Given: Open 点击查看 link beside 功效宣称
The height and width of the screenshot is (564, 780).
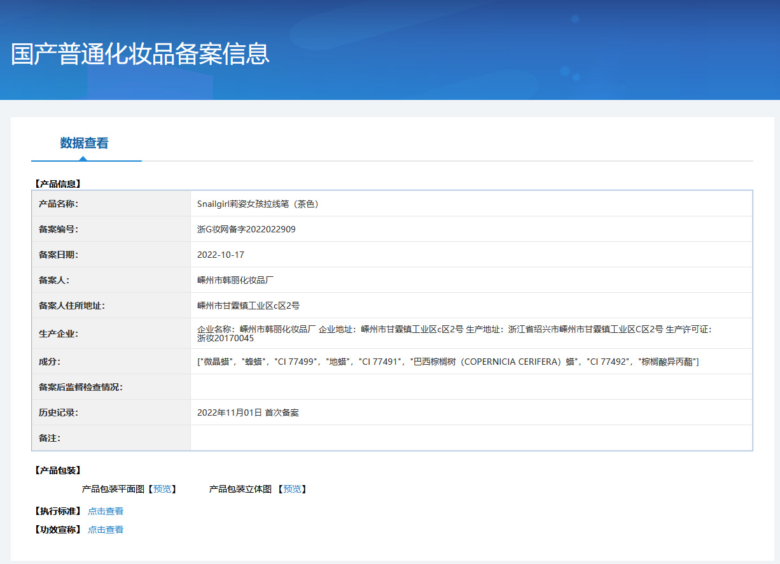Looking at the screenshot, I should [106, 530].
